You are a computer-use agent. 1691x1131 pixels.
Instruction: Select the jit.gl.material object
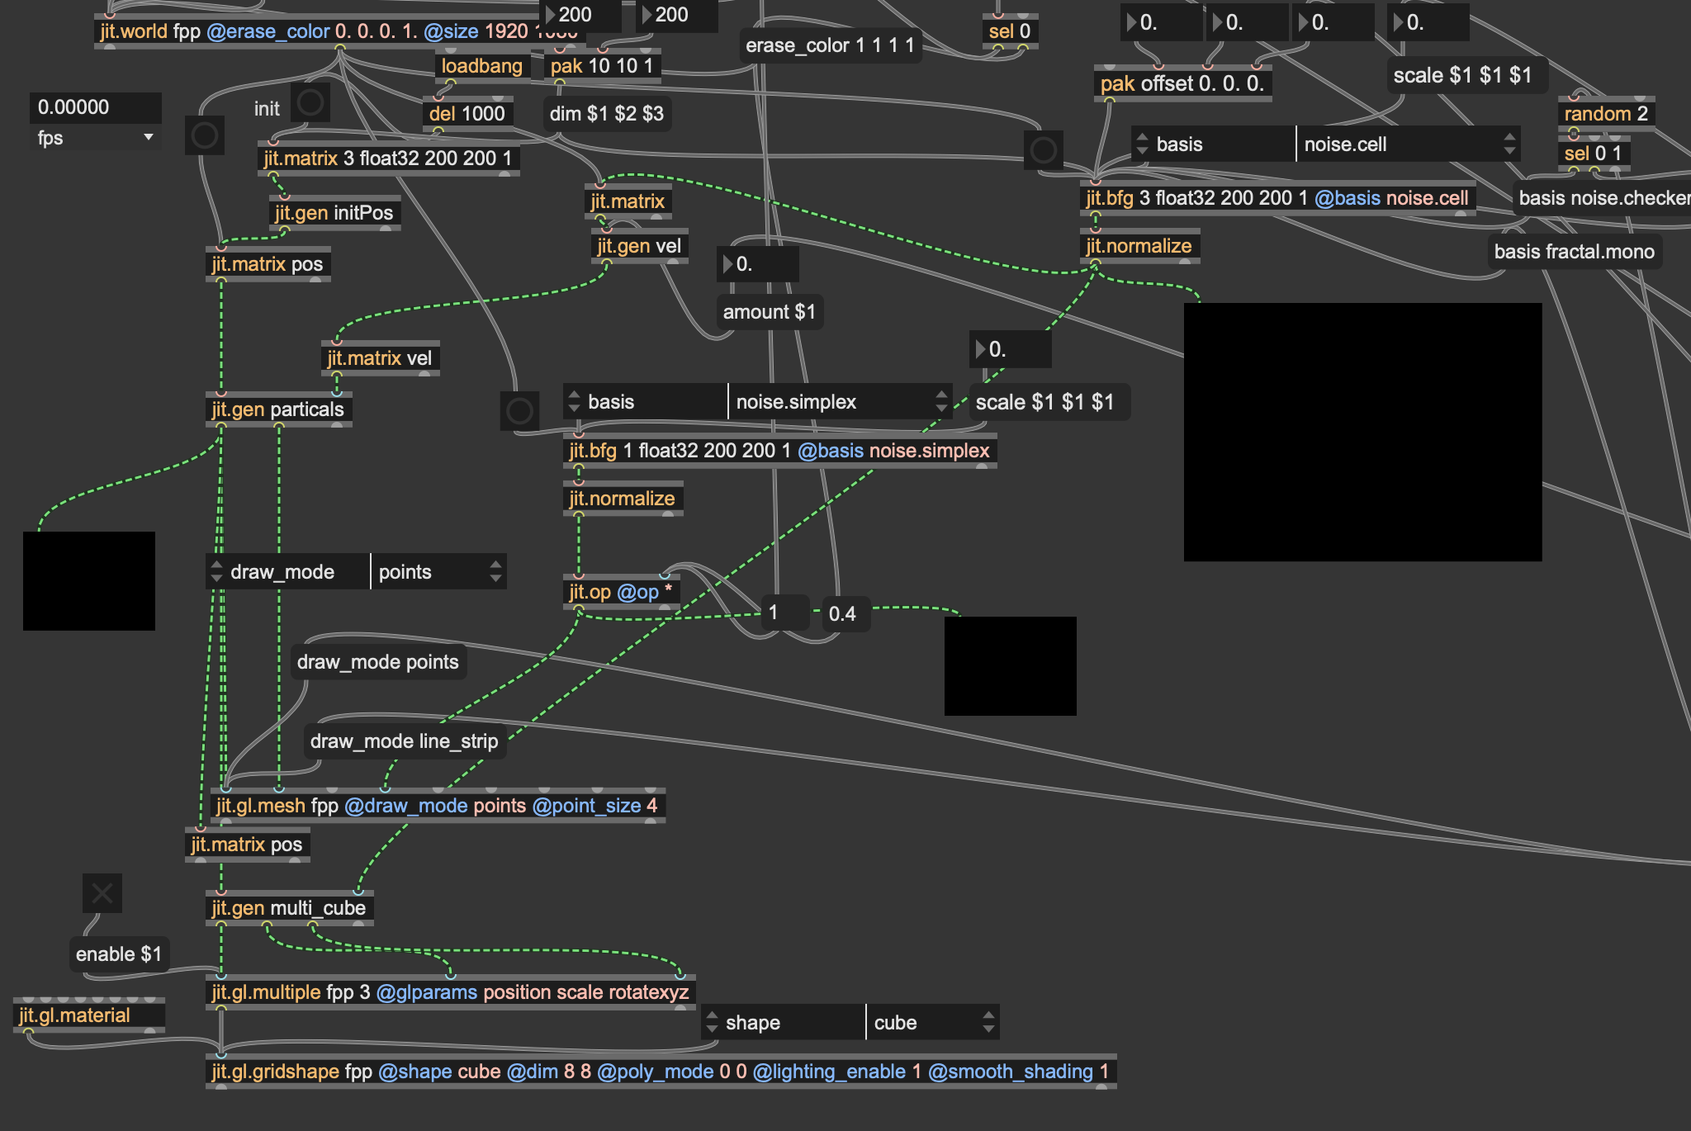point(89,1015)
